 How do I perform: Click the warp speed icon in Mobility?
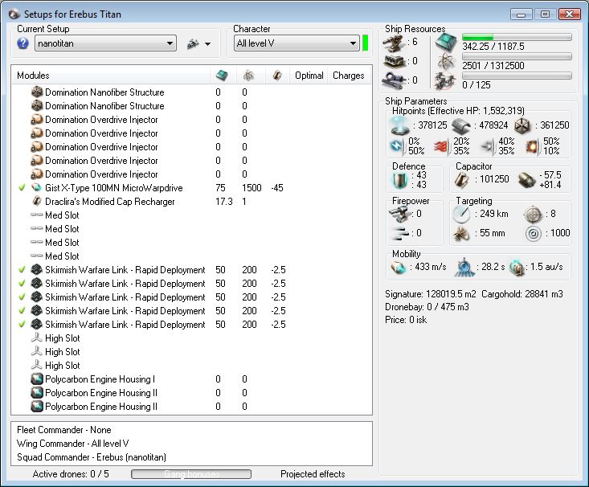pos(517,268)
